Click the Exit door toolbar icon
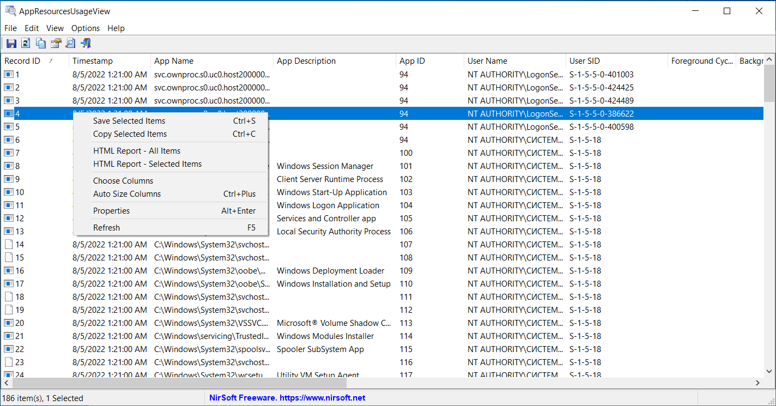Image resolution: width=776 pixels, height=406 pixels. pos(86,44)
